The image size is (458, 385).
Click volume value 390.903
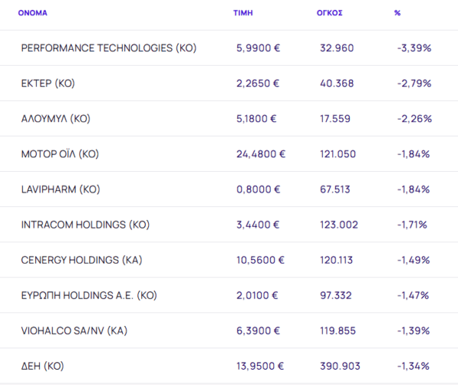click(340, 367)
